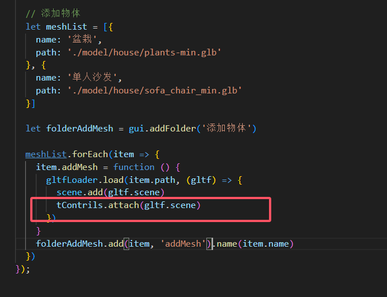
Task: Click the 'function' keyword
Action: 134,167
